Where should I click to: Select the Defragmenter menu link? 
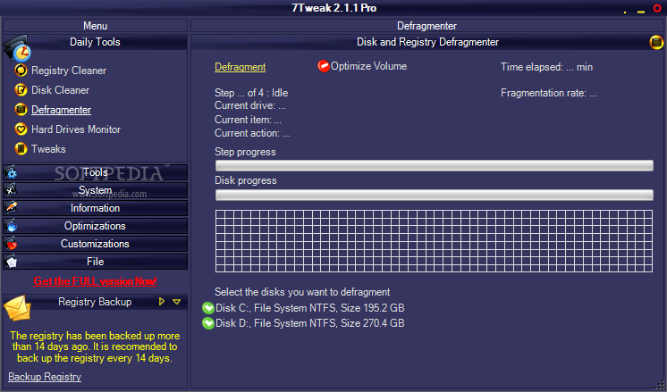(62, 110)
